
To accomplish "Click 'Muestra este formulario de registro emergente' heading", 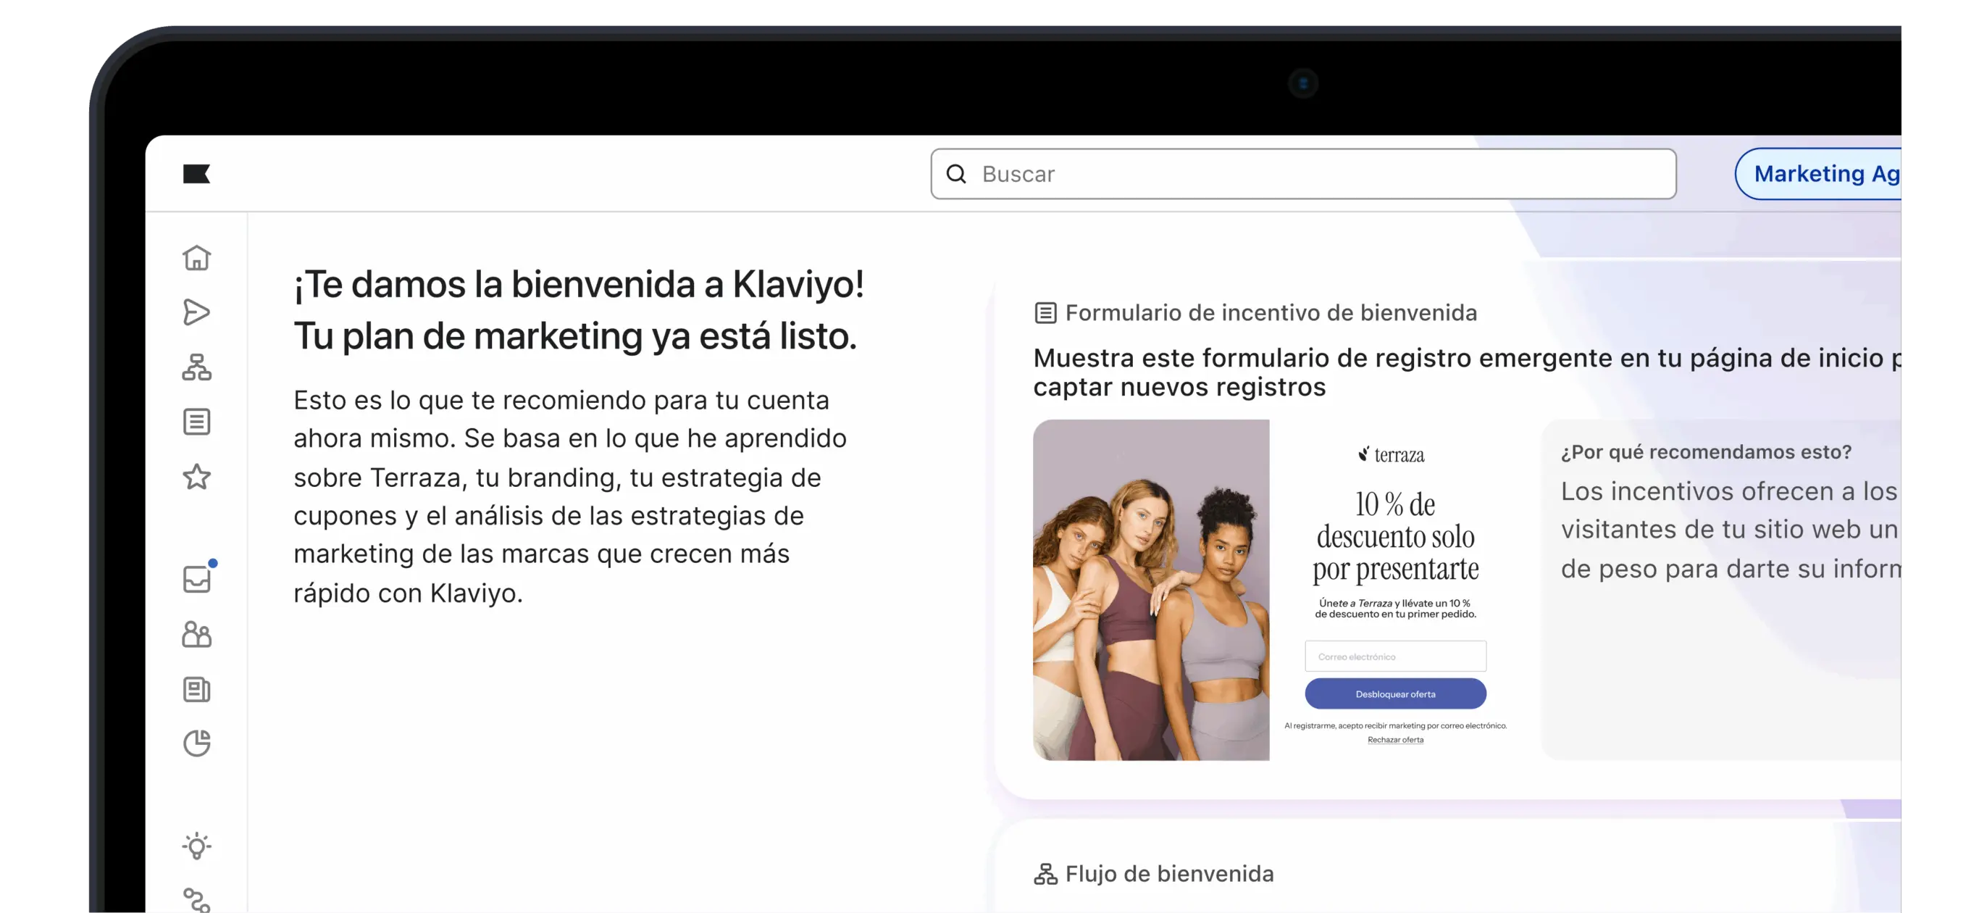I will pos(1467,372).
